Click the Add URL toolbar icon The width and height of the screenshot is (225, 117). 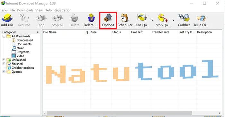coord(7,18)
